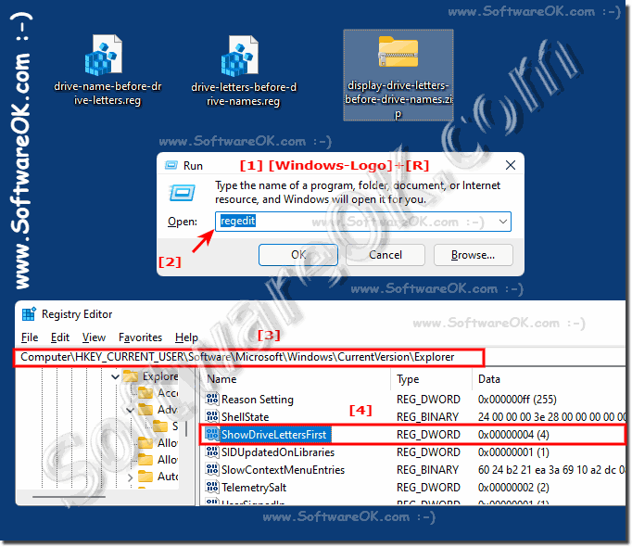Select the SlowContextMenuEntries value name
Image resolution: width=632 pixels, height=547 pixels.
(x=283, y=470)
